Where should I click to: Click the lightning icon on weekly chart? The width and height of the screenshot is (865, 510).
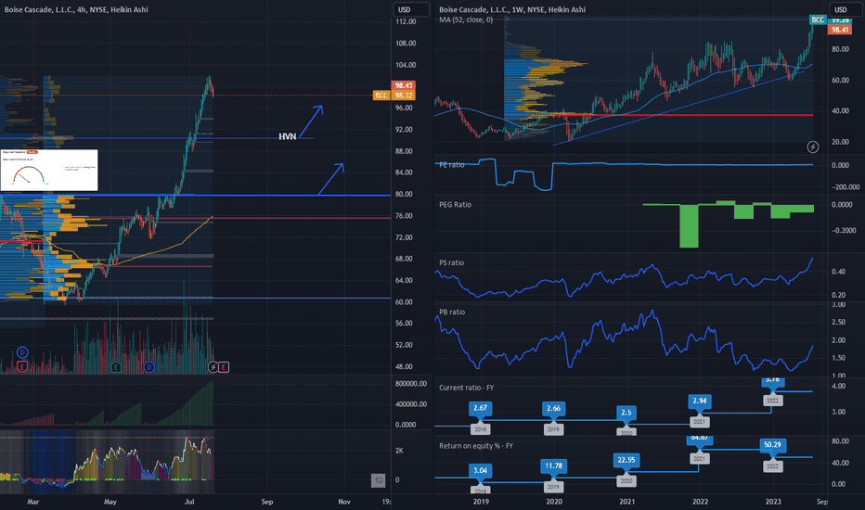813,147
